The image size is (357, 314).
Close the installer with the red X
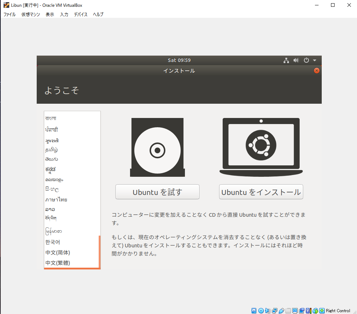point(316,71)
